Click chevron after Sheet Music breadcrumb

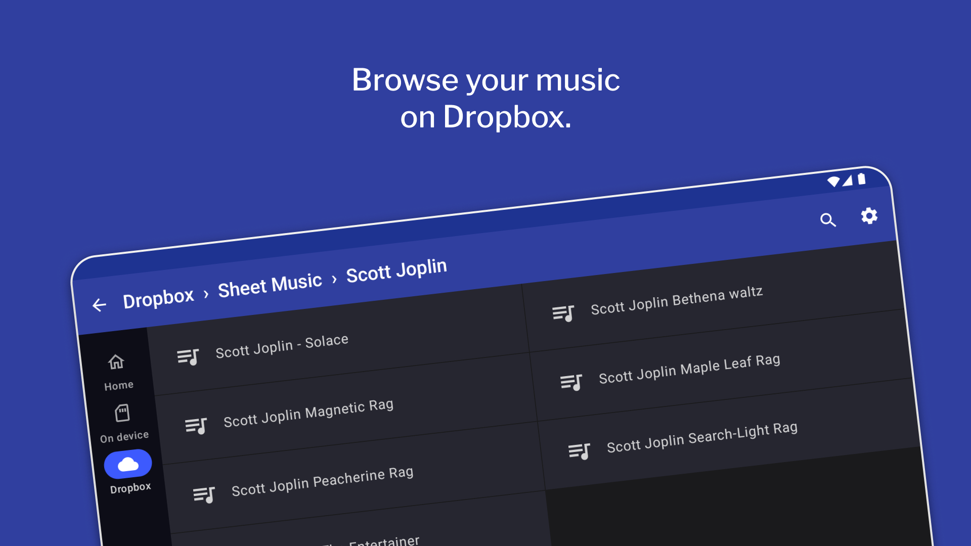(x=334, y=279)
